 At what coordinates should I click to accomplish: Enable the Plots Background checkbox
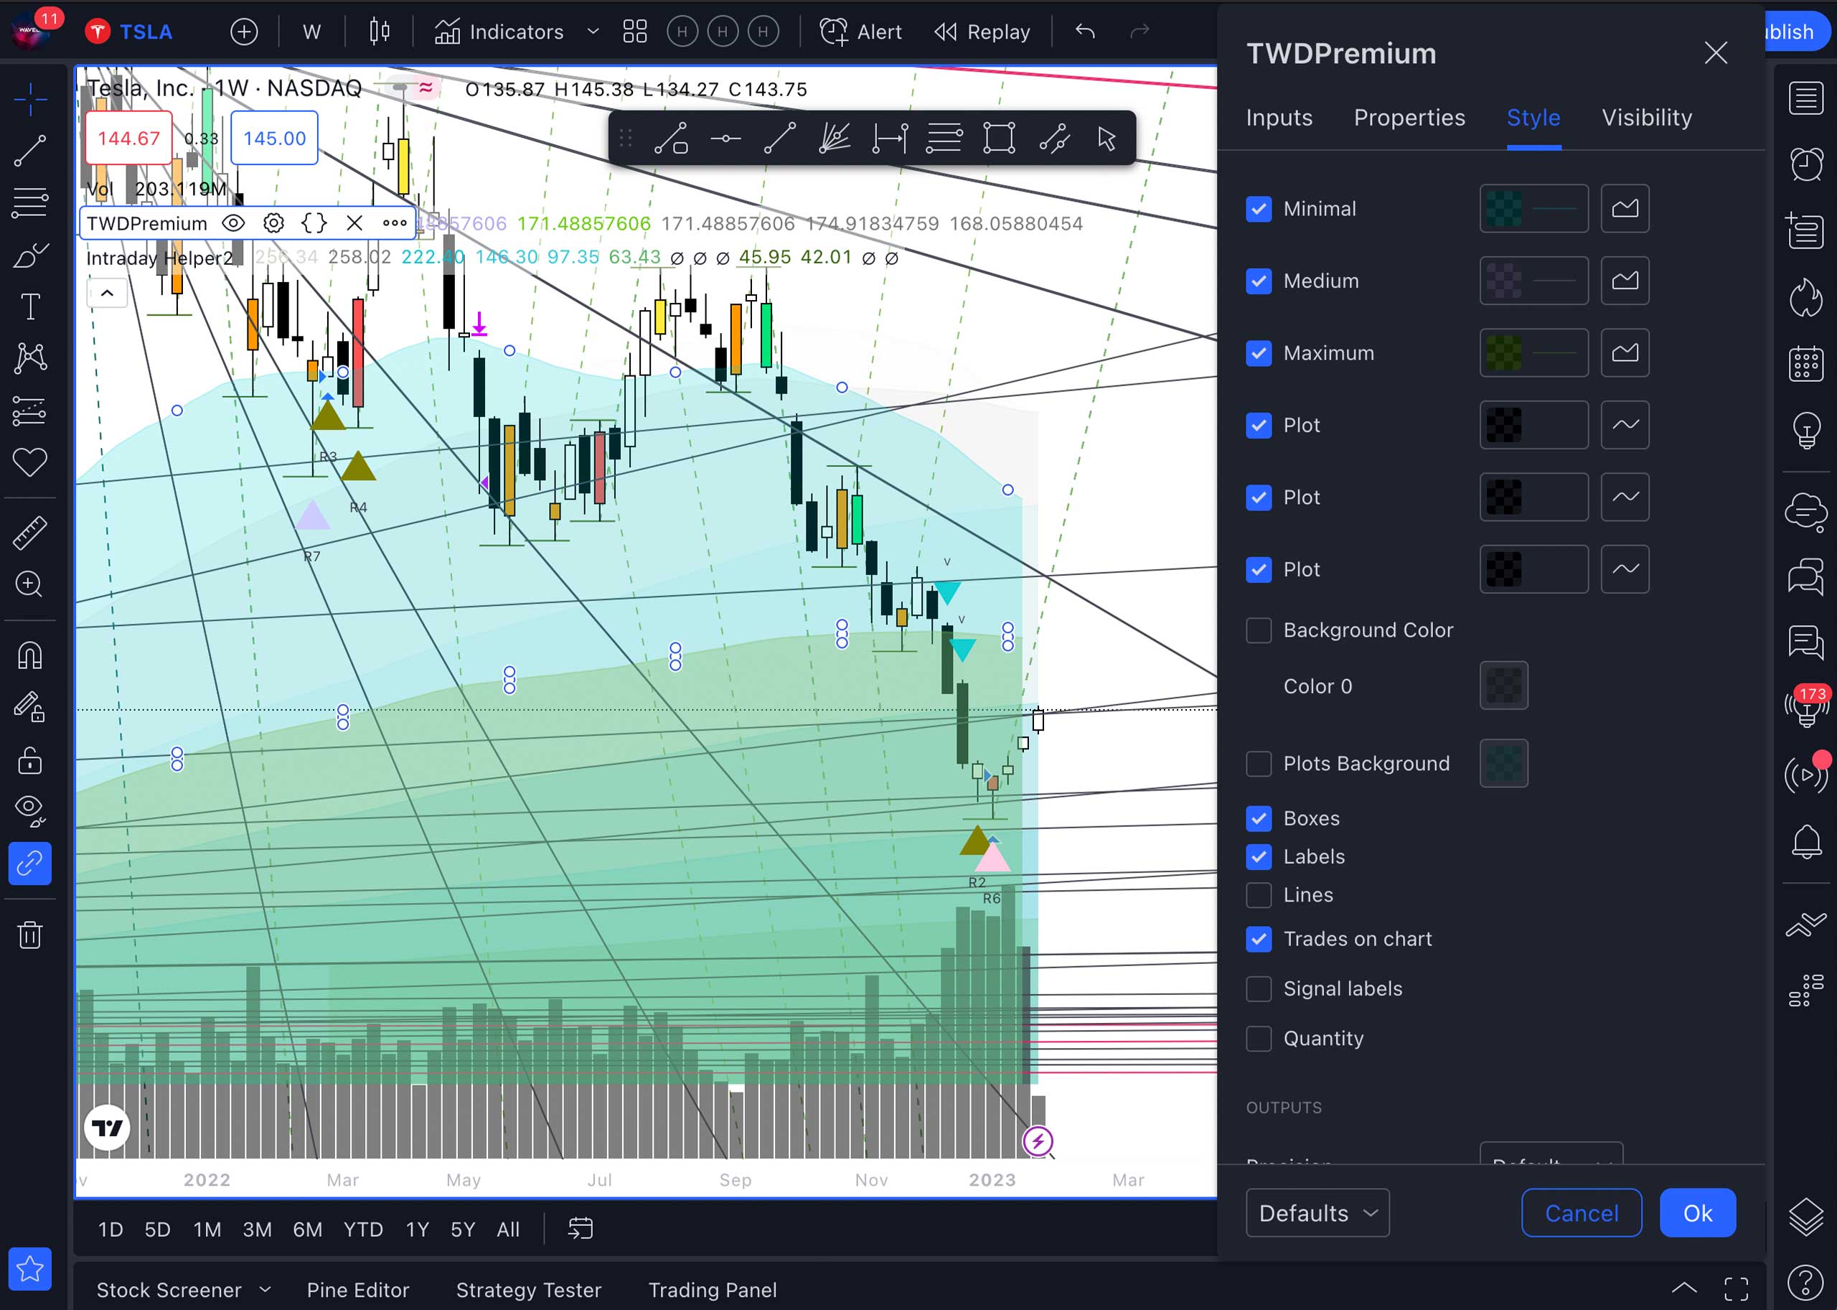(1259, 763)
